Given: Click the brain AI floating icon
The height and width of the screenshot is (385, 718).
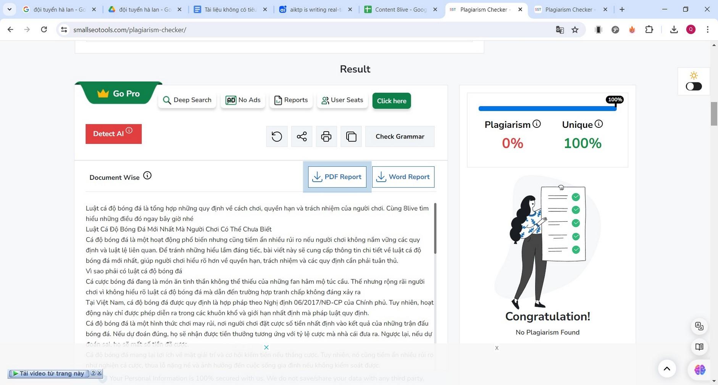Looking at the screenshot, I should pyautogui.click(x=700, y=369).
